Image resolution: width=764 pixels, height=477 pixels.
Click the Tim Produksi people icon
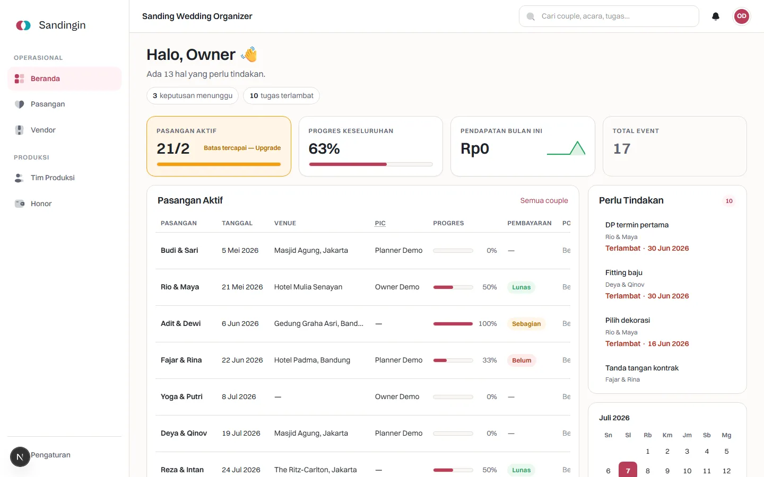click(x=20, y=178)
